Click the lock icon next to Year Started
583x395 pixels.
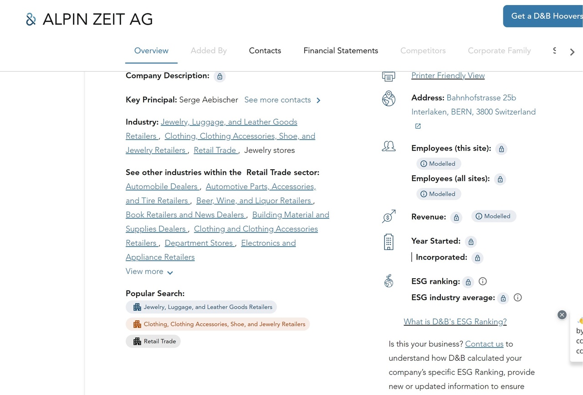(471, 242)
